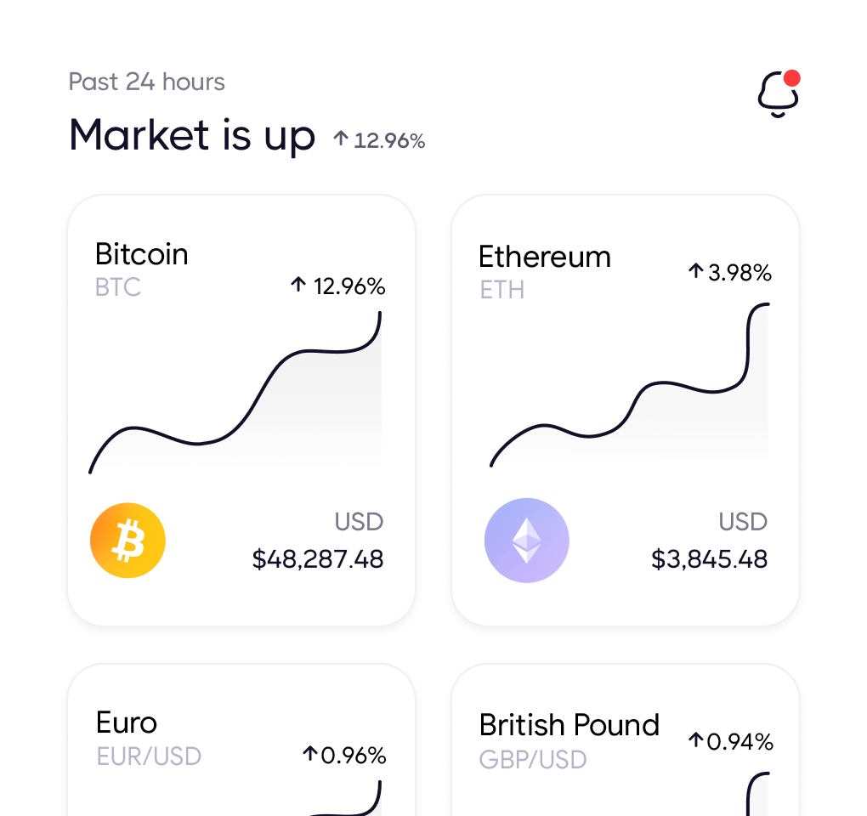The image size is (867, 816).
Task: Click the red notification badge on the bell
Action: (792, 78)
